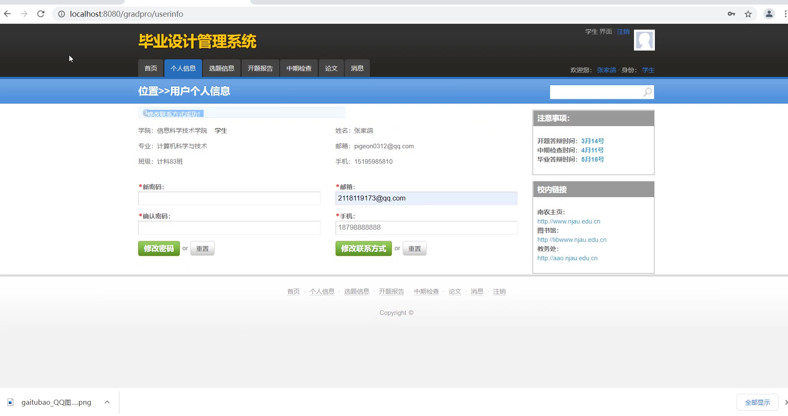Viewport: 788px width, 416px height.
Task: Bookmark this page with the star icon
Action: click(x=748, y=14)
